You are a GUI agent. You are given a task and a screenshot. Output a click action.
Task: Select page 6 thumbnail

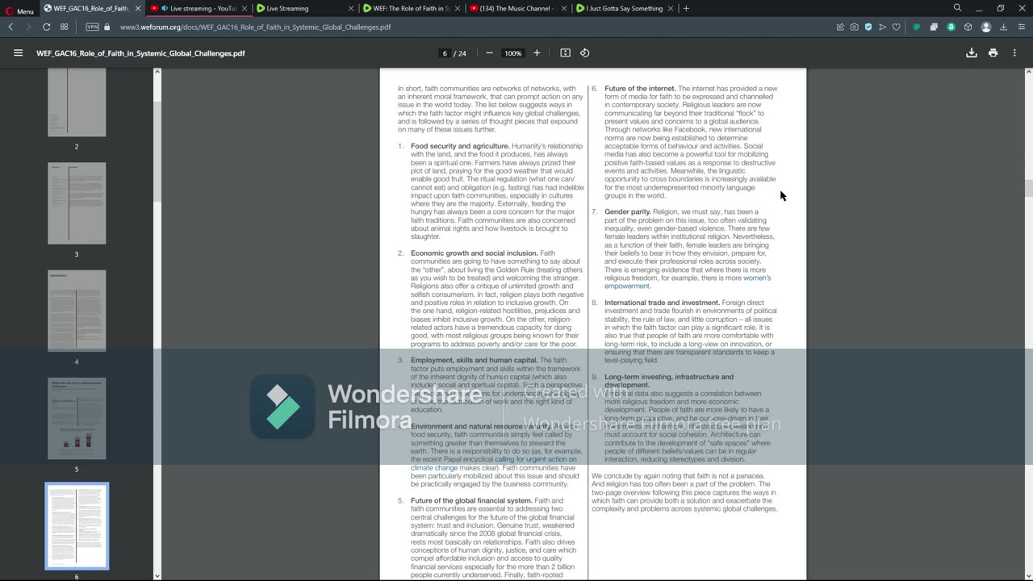77,526
